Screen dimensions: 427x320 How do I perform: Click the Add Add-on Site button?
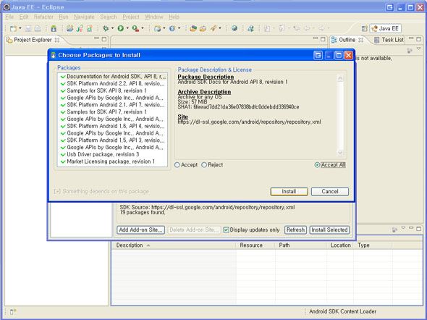pyautogui.click(x=141, y=230)
